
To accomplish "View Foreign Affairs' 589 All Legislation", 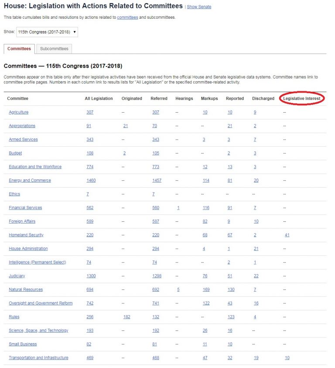I will [x=90, y=221].
